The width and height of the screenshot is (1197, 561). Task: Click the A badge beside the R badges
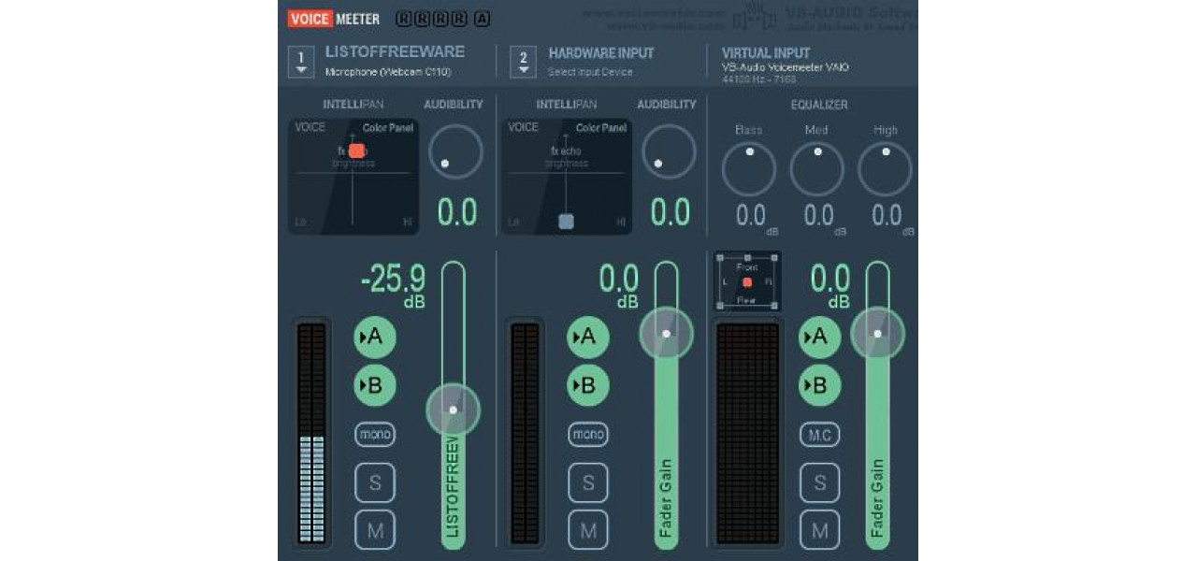482,19
